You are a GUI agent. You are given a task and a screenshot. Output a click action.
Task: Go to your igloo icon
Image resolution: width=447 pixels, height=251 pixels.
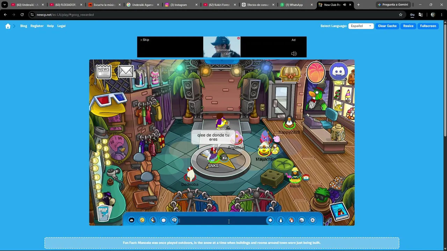(x=302, y=220)
